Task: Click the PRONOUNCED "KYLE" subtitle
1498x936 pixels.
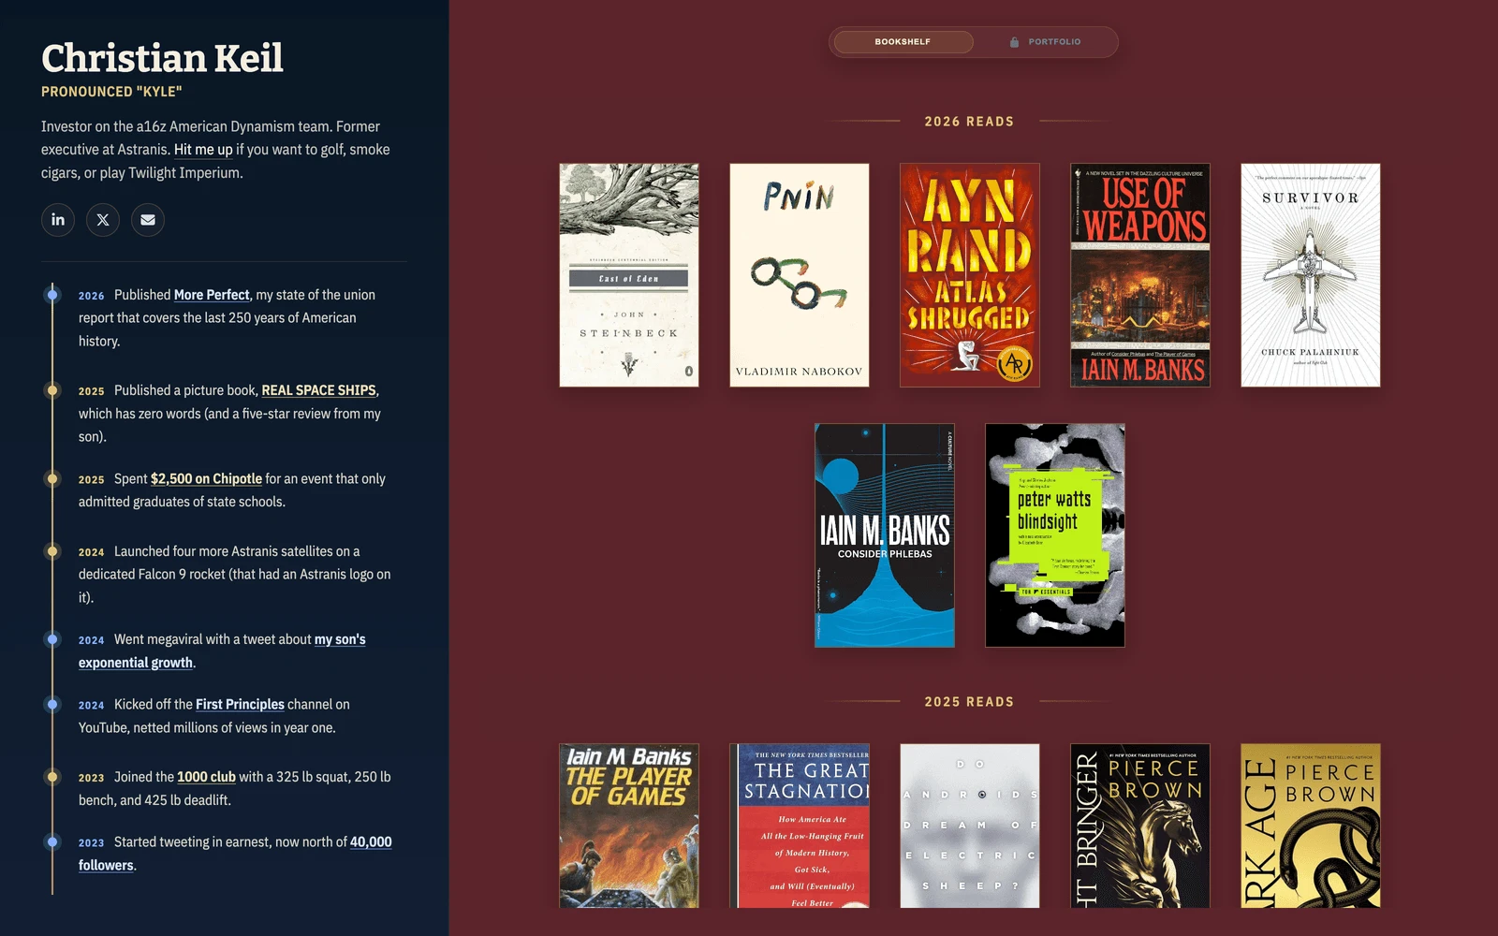Action: [111, 92]
